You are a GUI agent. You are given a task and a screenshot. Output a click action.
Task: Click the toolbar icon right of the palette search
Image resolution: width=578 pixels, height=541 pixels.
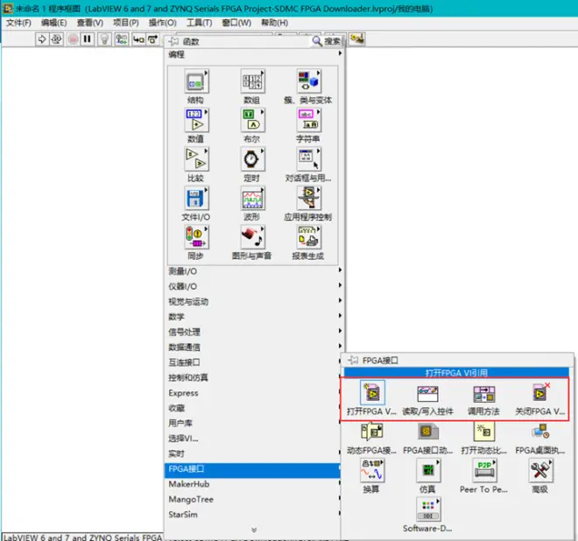(x=356, y=39)
